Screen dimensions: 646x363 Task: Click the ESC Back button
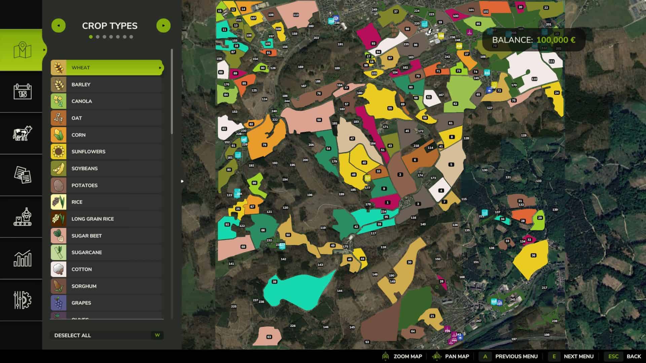tap(622, 356)
